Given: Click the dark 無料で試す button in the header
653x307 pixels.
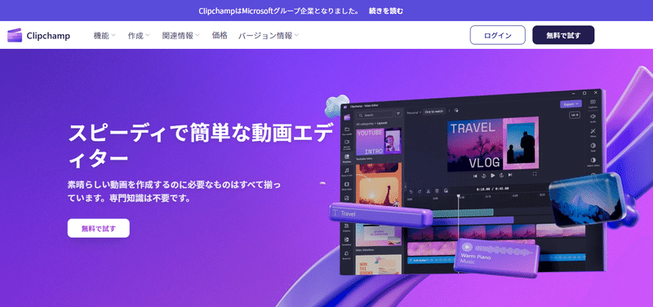Looking at the screenshot, I should [563, 35].
